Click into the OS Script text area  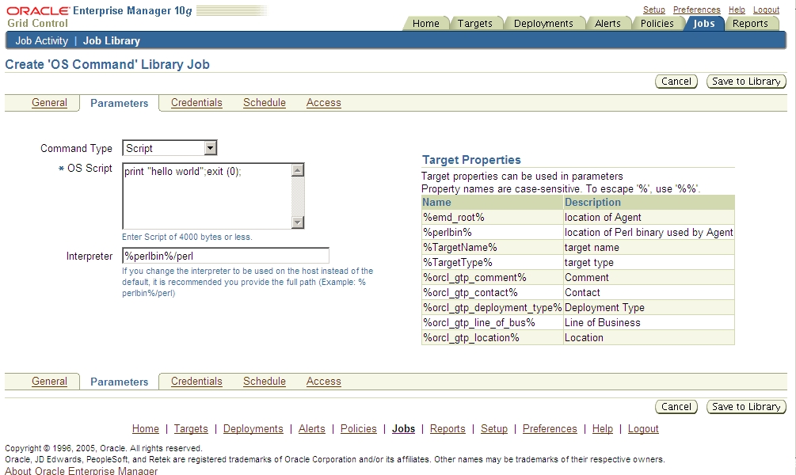(x=208, y=196)
